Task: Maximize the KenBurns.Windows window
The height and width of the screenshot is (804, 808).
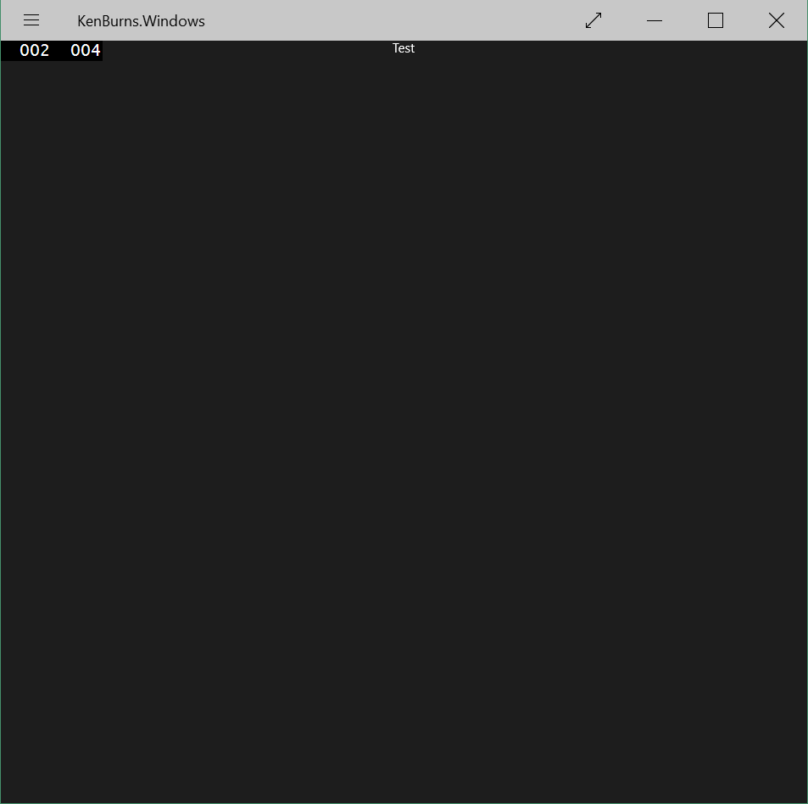Action: [x=716, y=20]
